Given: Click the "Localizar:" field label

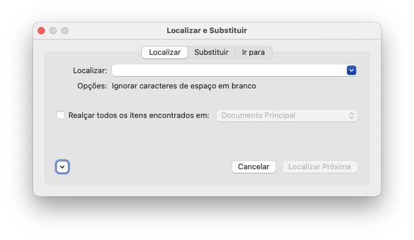Looking at the screenshot, I should (90, 70).
